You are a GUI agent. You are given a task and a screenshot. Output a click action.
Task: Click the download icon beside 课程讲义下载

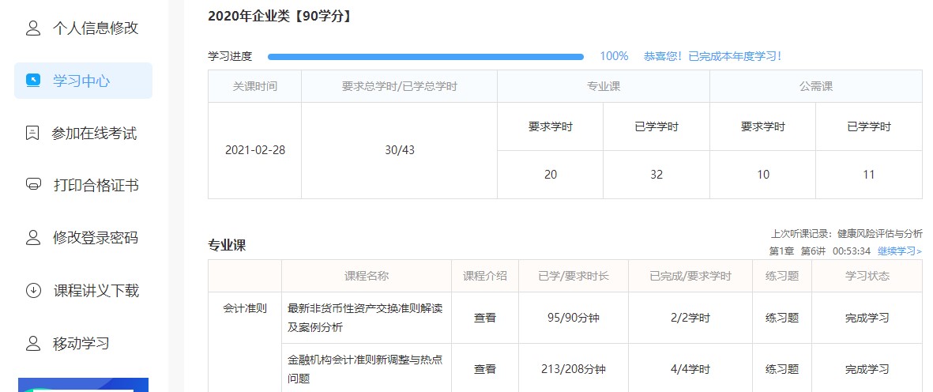[33, 290]
